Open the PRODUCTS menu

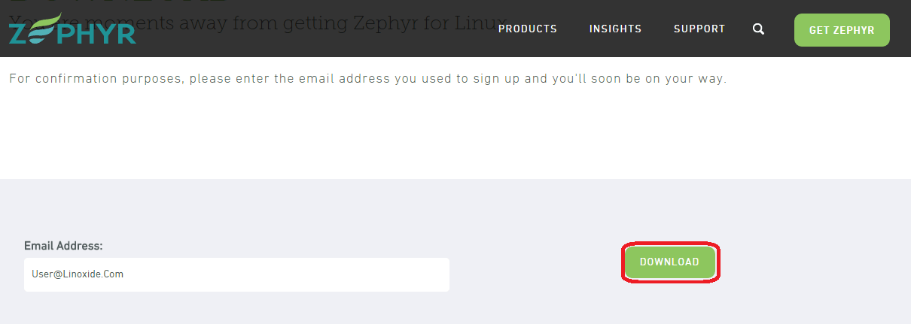tap(528, 29)
